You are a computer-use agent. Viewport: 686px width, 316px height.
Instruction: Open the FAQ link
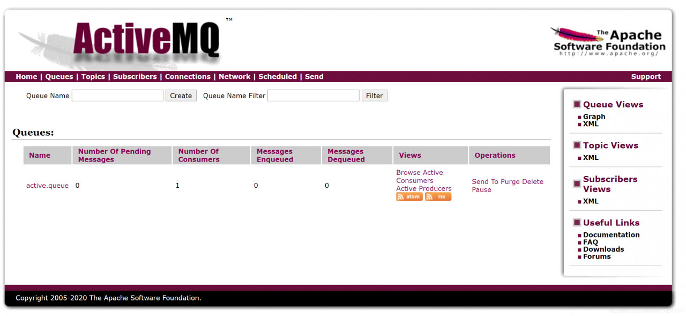click(591, 242)
